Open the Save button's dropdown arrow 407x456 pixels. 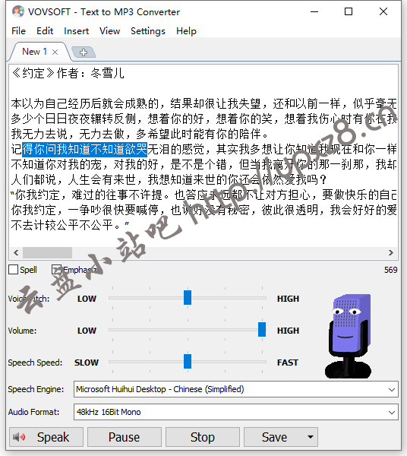tap(311, 437)
